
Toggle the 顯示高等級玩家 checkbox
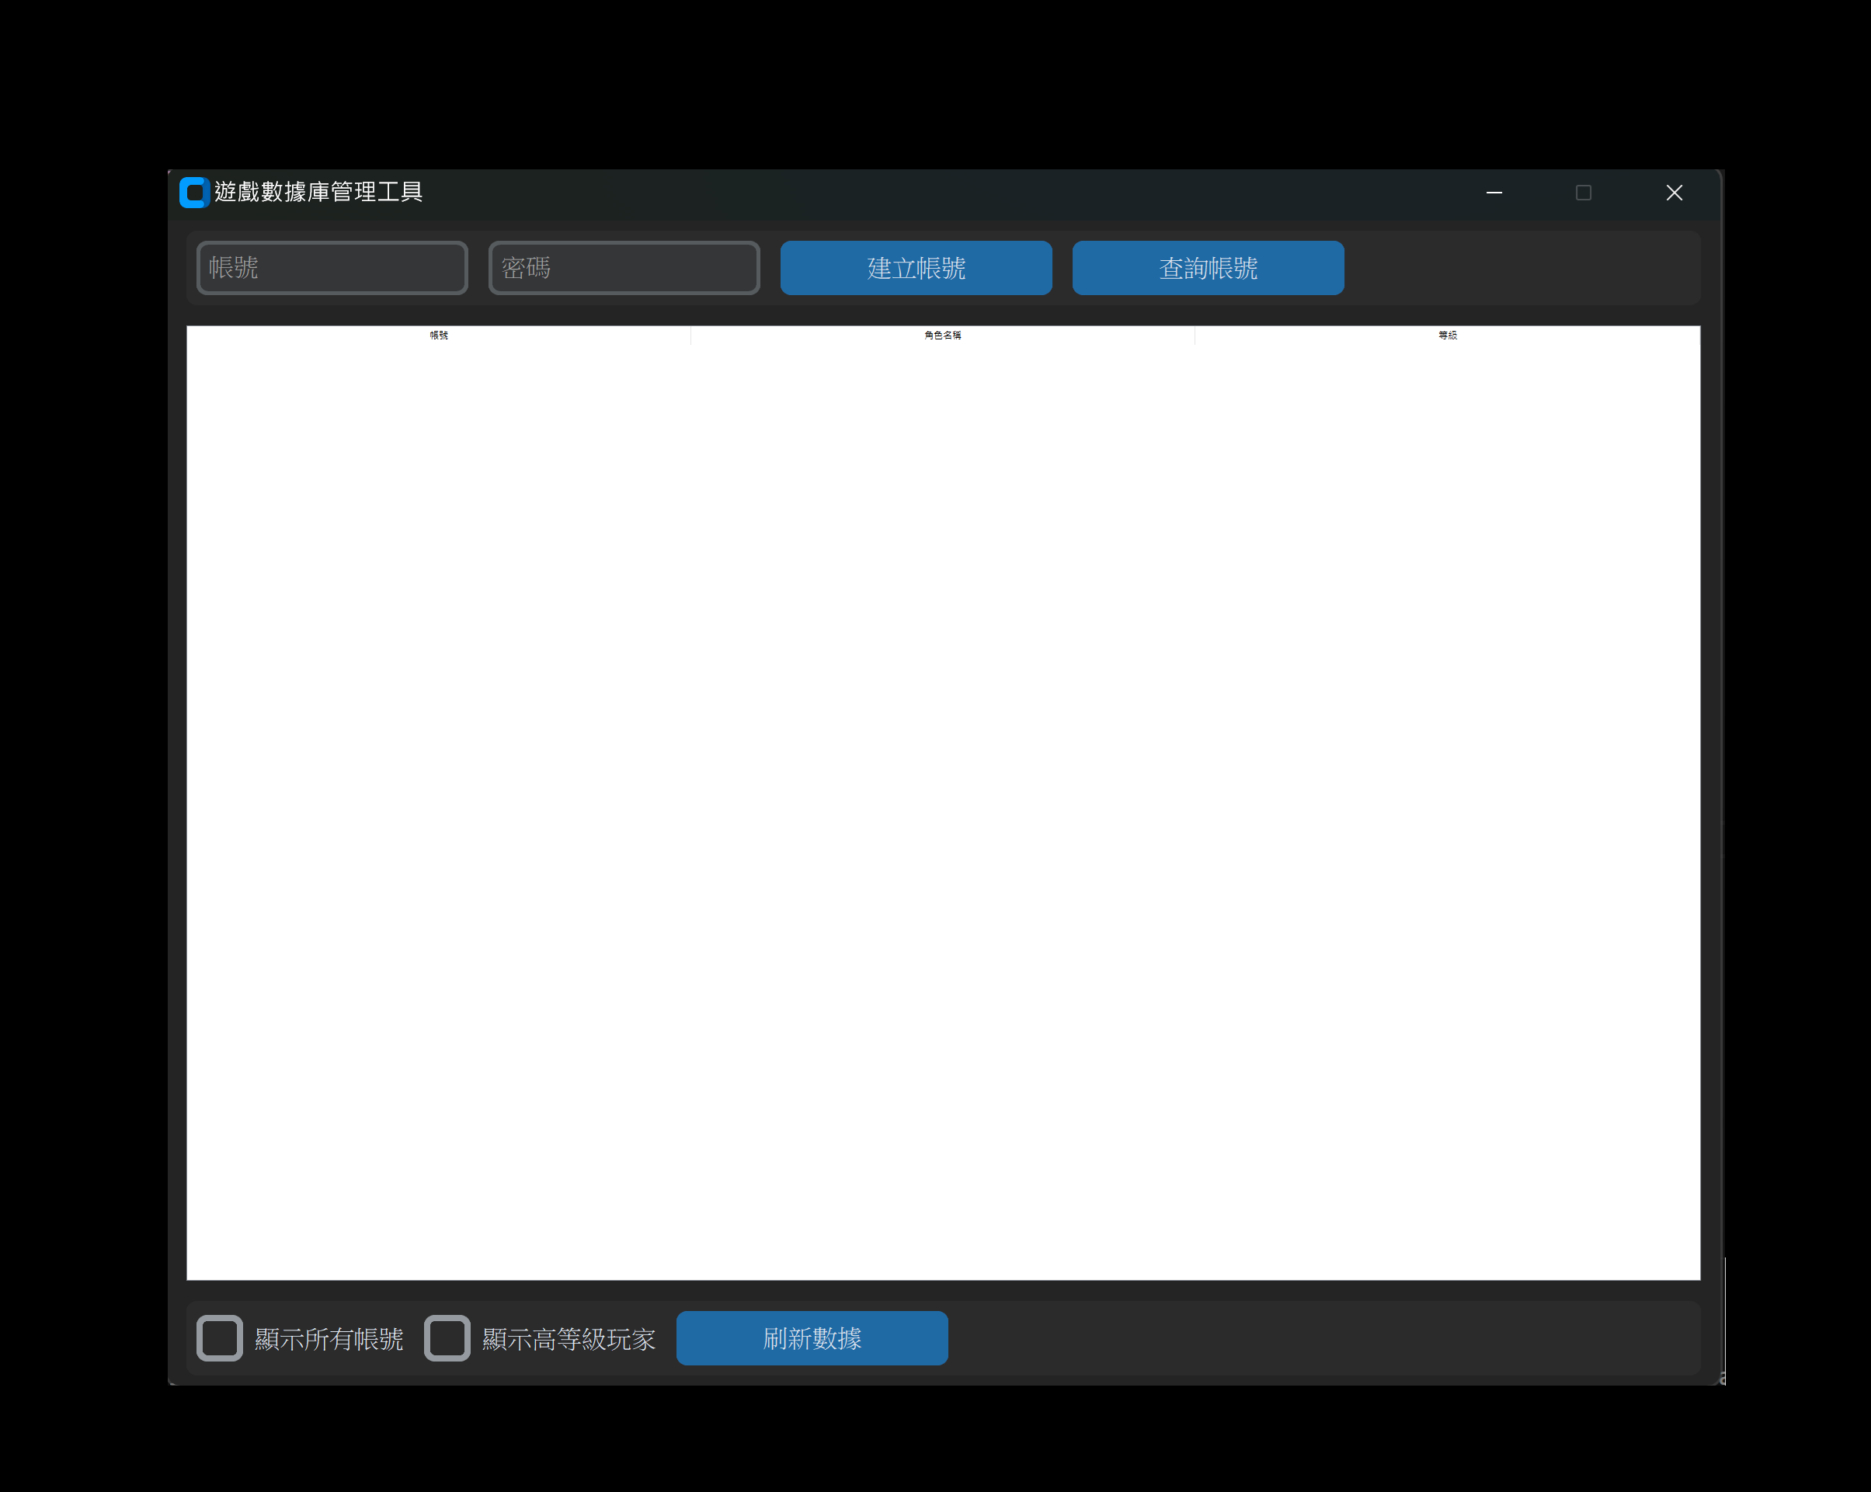[x=447, y=1337]
